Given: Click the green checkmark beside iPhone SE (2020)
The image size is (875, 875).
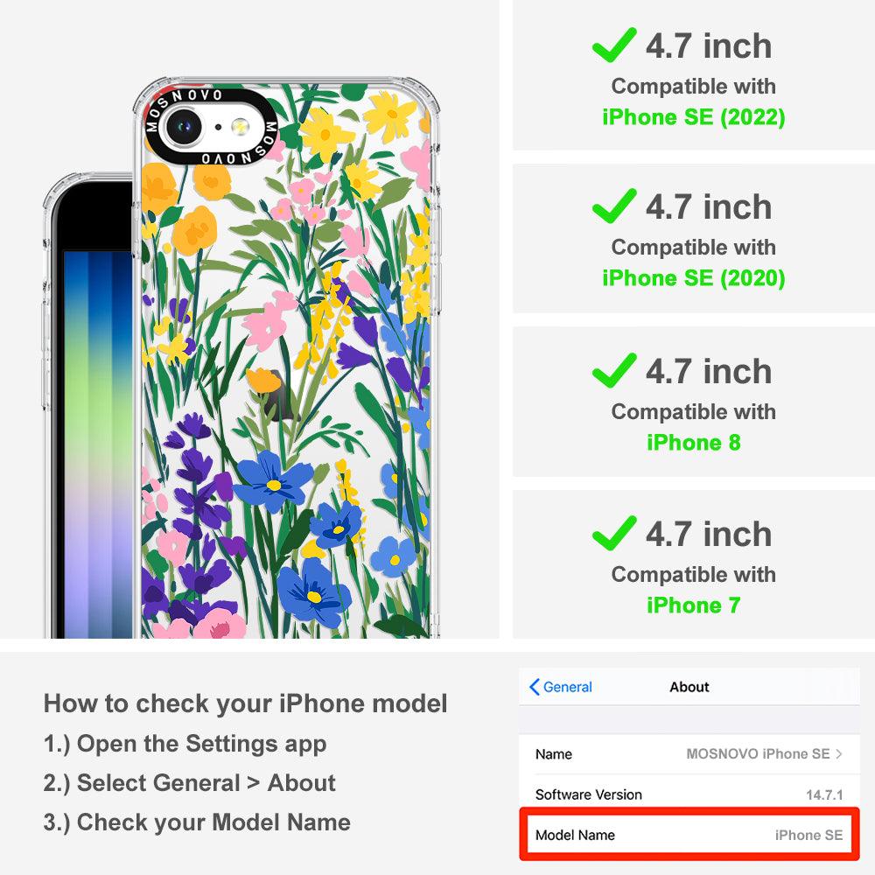Looking at the screenshot, I should (614, 206).
